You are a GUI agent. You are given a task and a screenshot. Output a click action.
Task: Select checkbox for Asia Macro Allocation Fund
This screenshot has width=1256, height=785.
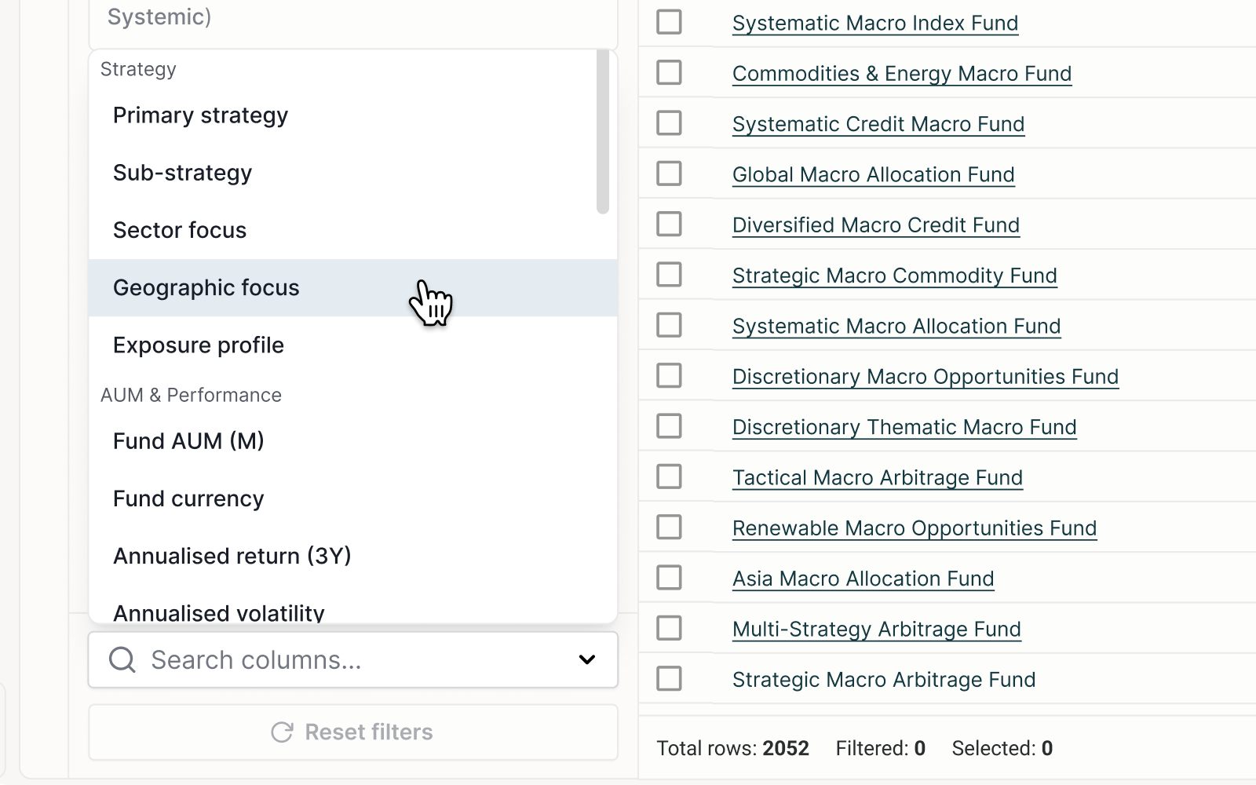pyautogui.click(x=669, y=578)
